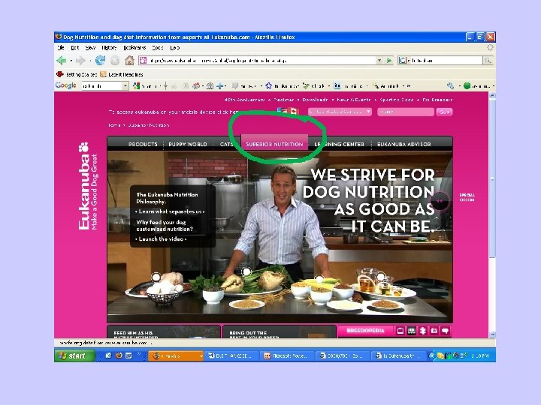Go back with the green Back arrow

(x=62, y=61)
